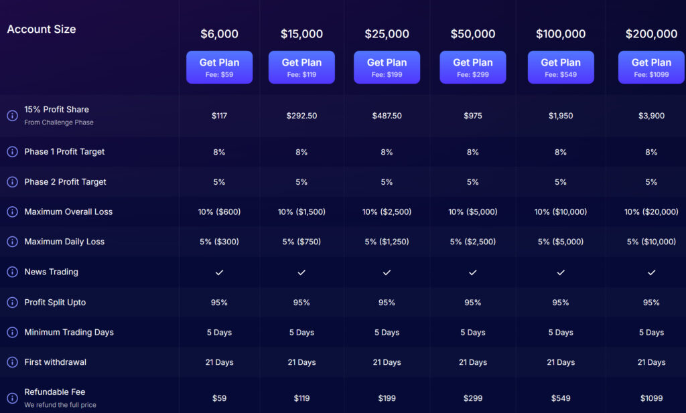
Task: Select Get Plan for $15,000 account
Action: [301, 68]
